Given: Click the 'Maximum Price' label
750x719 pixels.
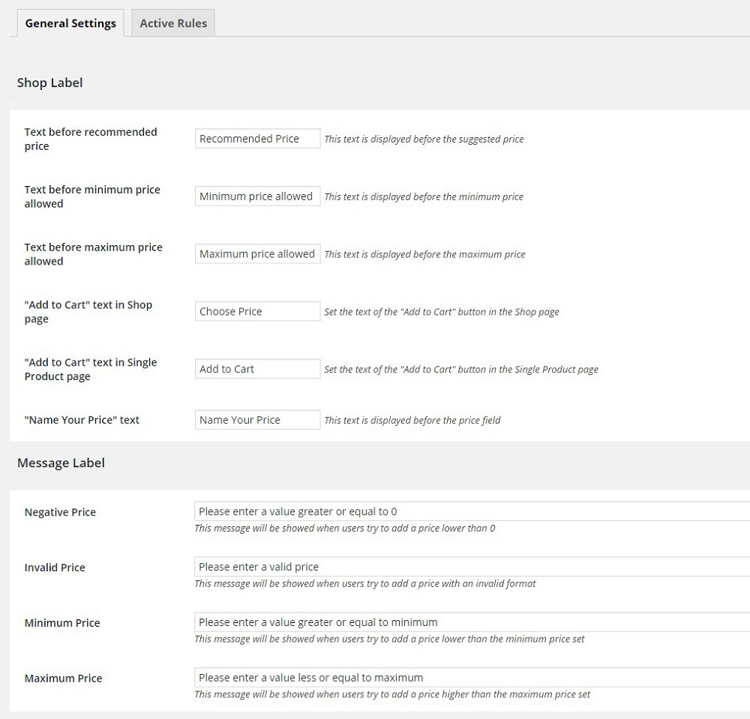Looking at the screenshot, I should click(x=63, y=679).
